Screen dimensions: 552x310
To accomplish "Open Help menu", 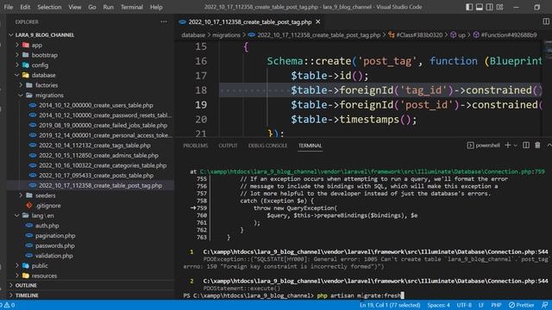I will click(x=156, y=7).
